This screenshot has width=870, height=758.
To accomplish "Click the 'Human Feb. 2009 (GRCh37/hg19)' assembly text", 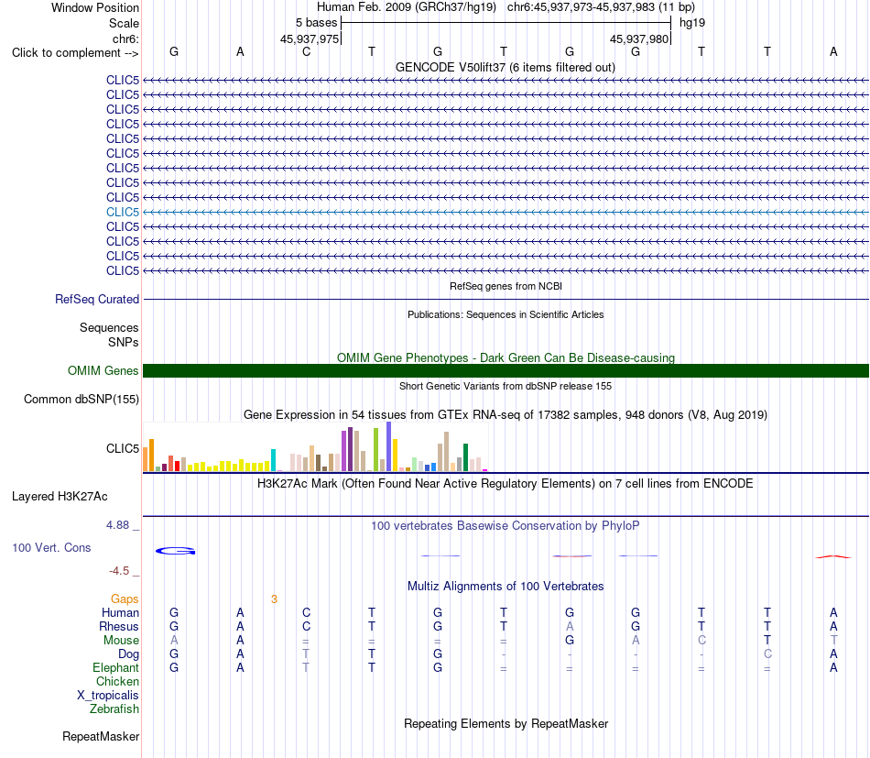I will pos(406,7).
